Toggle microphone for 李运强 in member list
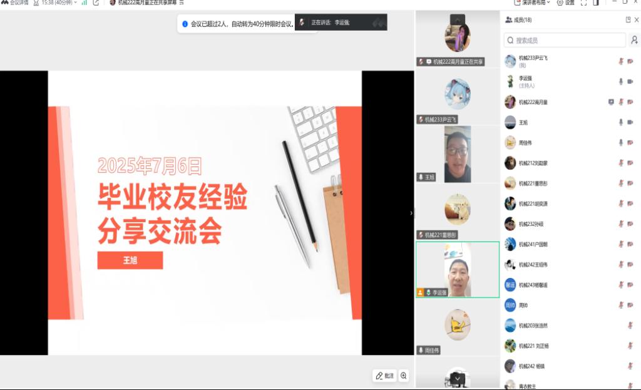 point(621,81)
